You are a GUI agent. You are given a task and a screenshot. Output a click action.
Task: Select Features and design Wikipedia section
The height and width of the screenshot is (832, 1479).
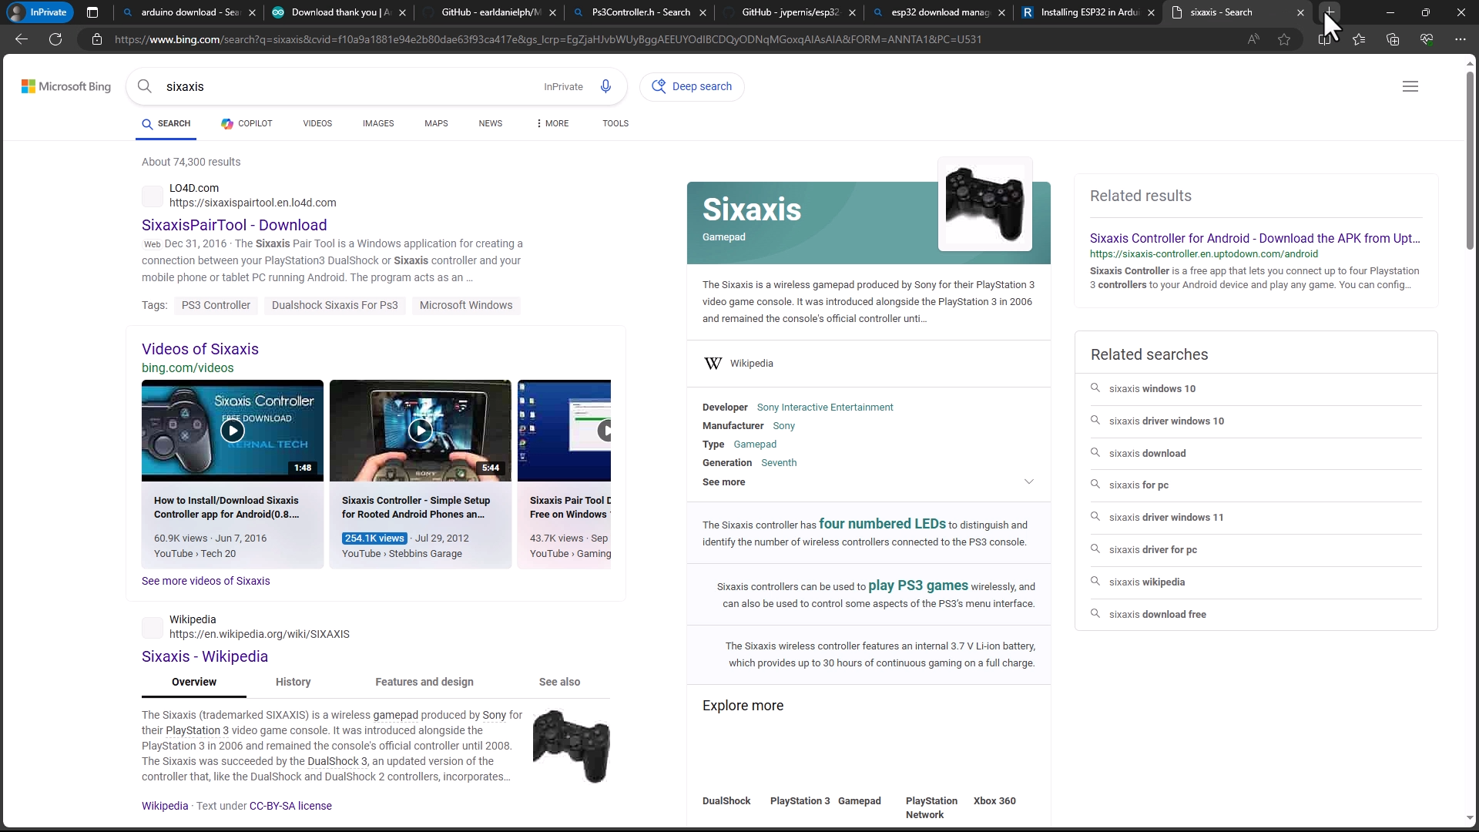point(424,683)
